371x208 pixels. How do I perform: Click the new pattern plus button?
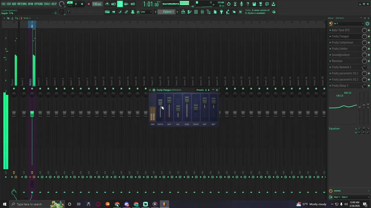tap(177, 12)
